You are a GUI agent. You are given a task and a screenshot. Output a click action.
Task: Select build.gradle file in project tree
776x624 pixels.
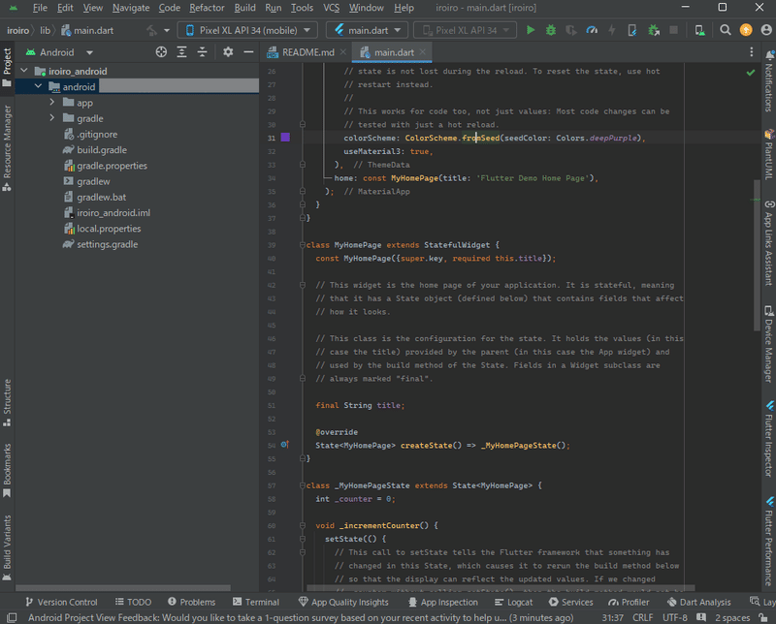[101, 150]
